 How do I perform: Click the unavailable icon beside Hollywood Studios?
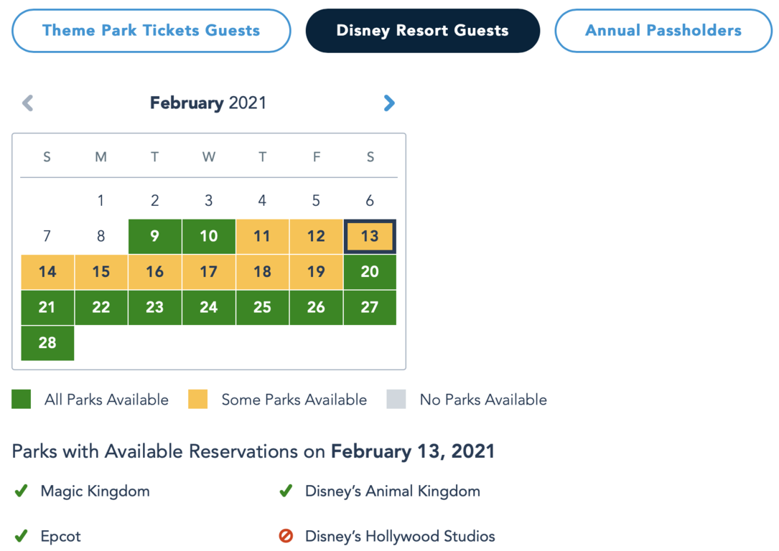[x=286, y=536]
